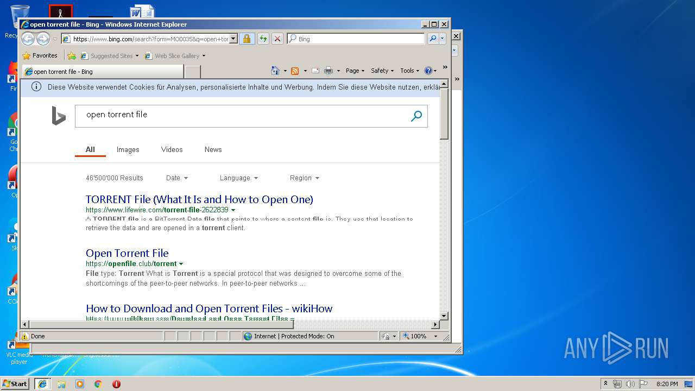The image size is (695, 391).
Task: Open the zoom level 100% dropdown
Action: pos(435,336)
